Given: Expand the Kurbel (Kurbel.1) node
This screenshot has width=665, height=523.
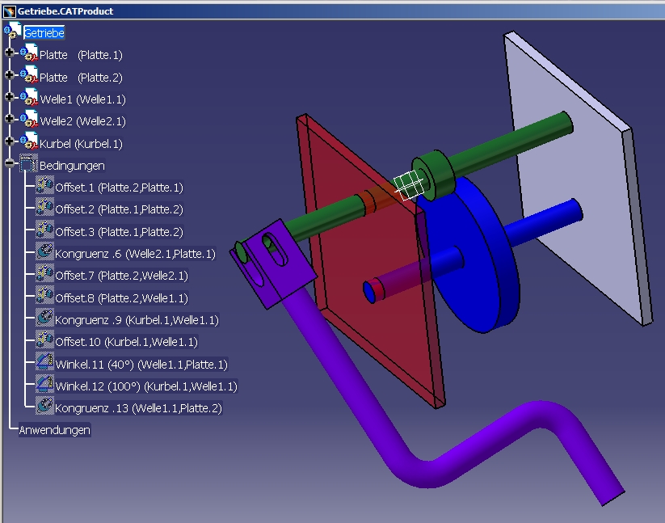Looking at the screenshot, I should [x=10, y=141].
